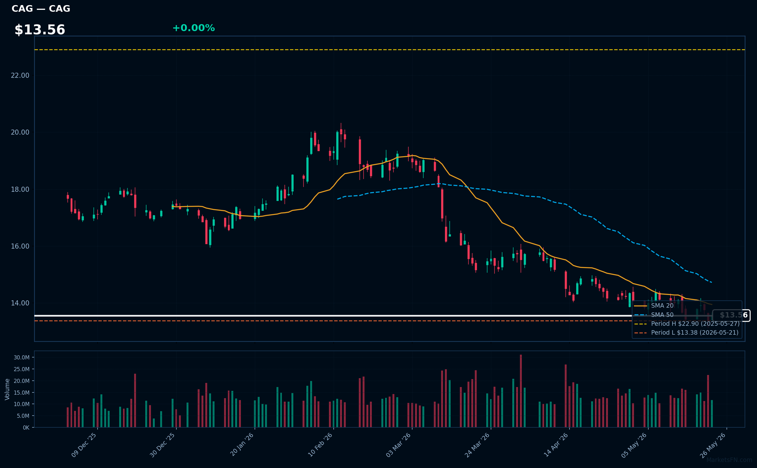Click the Volume axis title
757x468 pixels.
click(x=7, y=389)
